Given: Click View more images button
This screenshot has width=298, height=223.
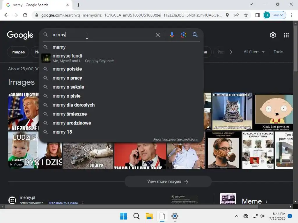Looking at the screenshot, I should click(168, 181).
